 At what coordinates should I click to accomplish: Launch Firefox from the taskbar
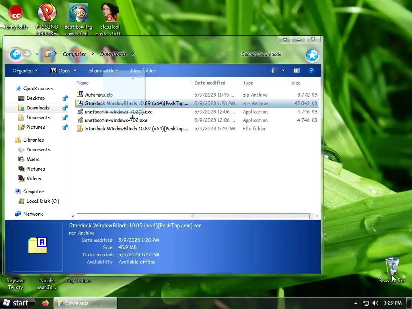[45, 303]
